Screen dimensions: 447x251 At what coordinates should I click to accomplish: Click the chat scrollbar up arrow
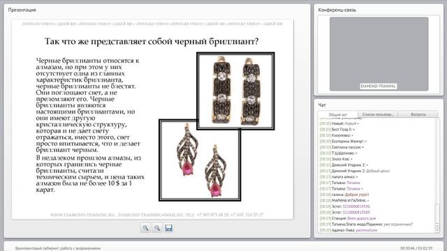(x=437, y=226)
